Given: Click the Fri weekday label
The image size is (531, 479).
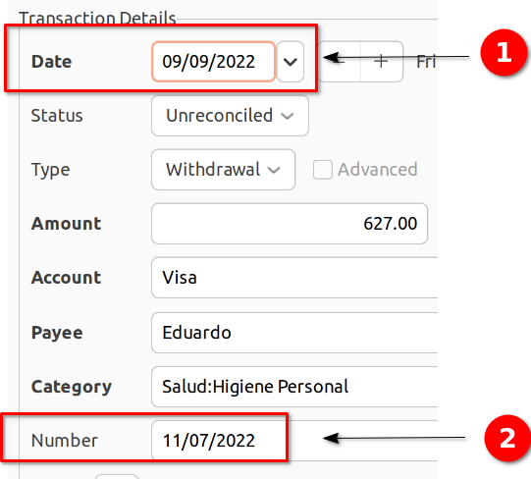Looking at the screenshot, I should click(x=426, y=62).
